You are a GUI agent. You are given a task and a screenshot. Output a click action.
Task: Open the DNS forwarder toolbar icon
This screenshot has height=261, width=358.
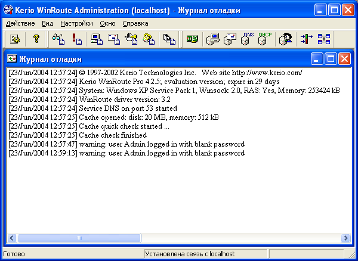(248, 39)
